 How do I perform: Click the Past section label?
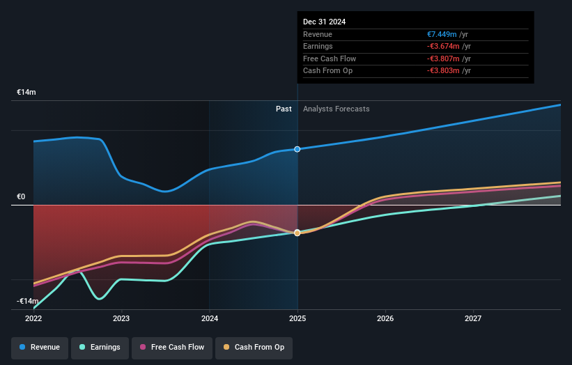(284, 109)
